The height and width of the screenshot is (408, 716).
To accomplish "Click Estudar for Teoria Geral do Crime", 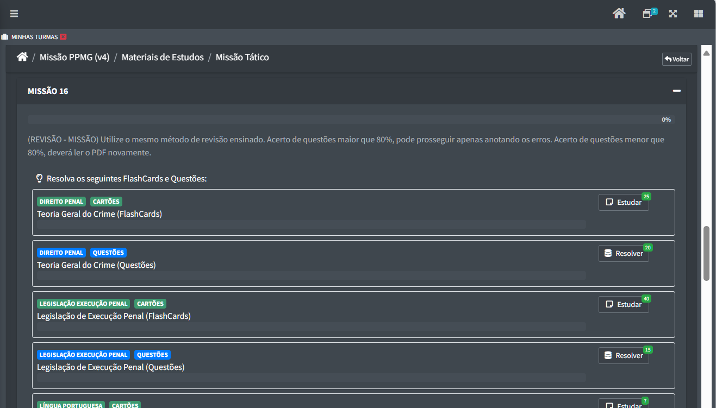I will (624, 202).
